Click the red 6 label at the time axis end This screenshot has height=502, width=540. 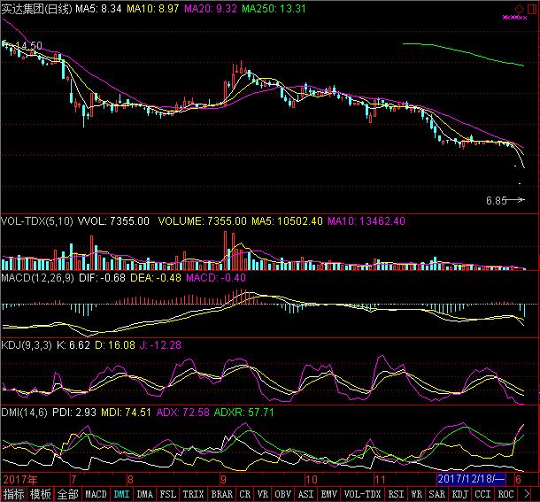[518, 479]
